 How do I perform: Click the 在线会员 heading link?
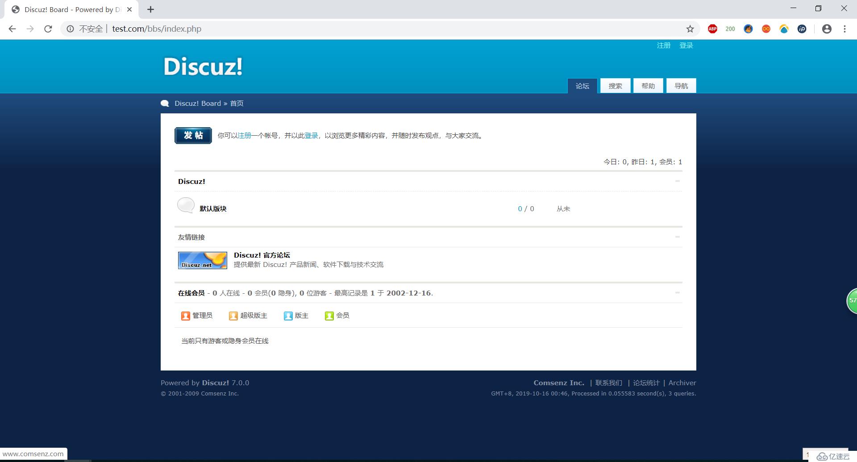point(191,293)
